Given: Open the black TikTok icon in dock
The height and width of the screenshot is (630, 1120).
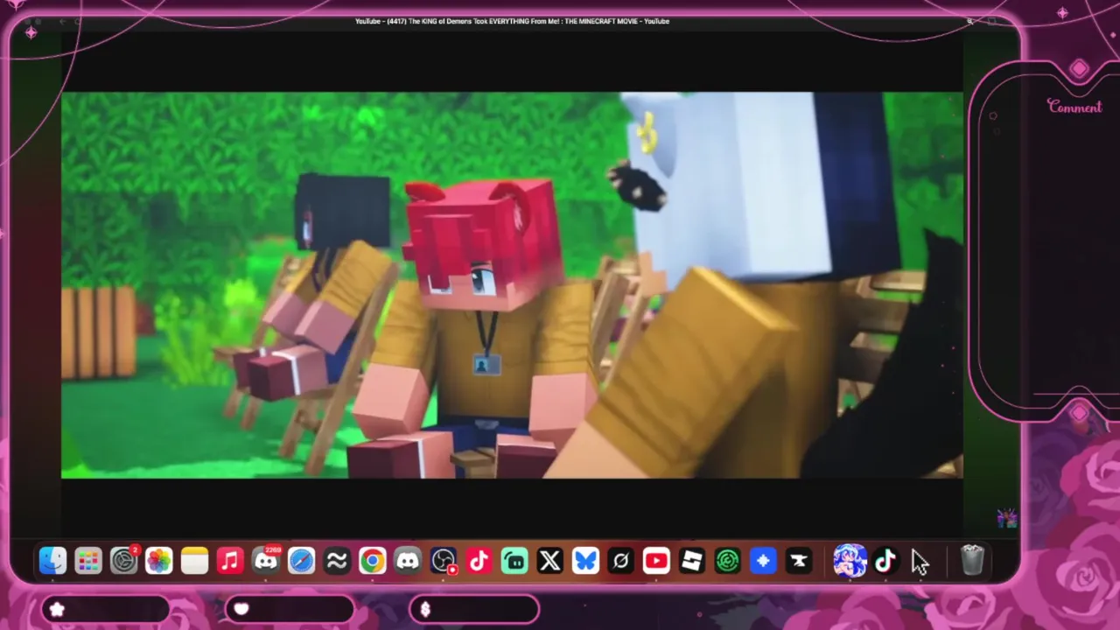Looking at the screenshot, I should pyautogui.click(x=885, y=561).
